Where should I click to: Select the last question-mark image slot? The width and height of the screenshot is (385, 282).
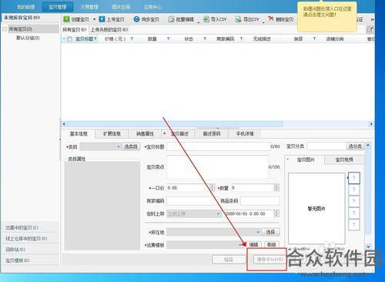(x=354, y=225)
